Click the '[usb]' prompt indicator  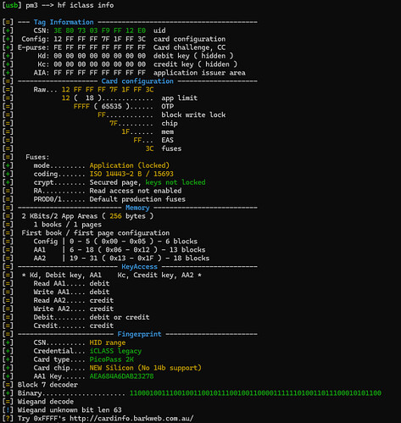coord(12,5)
